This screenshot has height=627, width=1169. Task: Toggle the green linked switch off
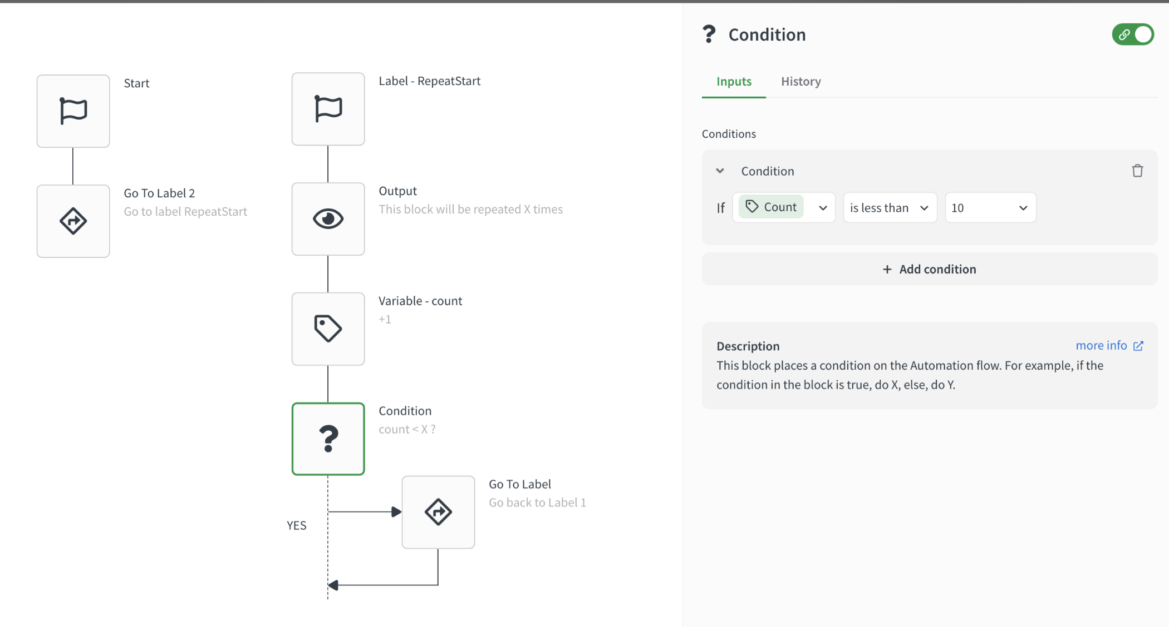click(1132, 34)
